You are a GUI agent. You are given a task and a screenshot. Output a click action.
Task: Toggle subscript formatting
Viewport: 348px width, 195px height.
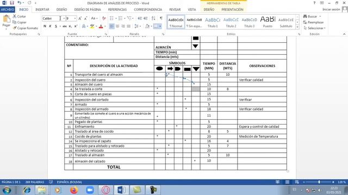coord(70,26)
